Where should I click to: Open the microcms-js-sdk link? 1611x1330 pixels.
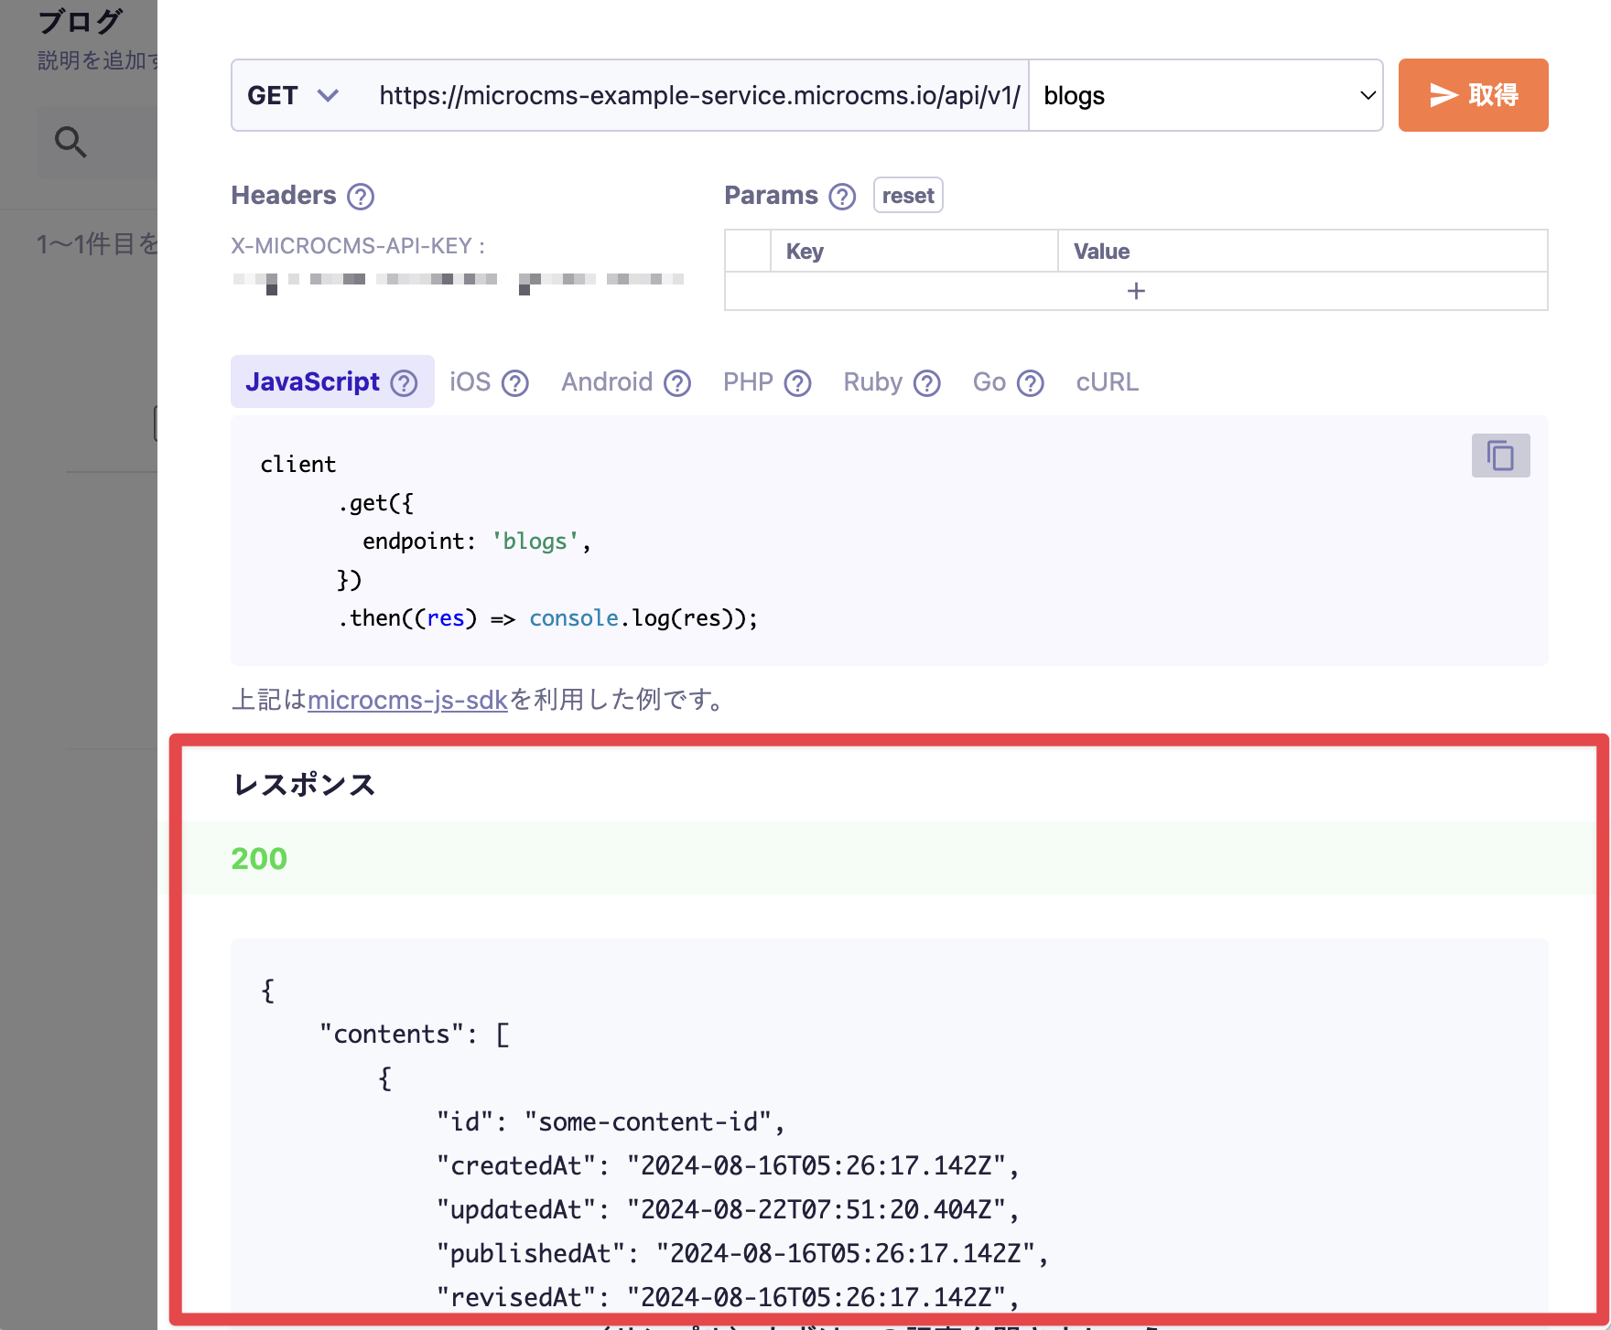tap(407, 700)
